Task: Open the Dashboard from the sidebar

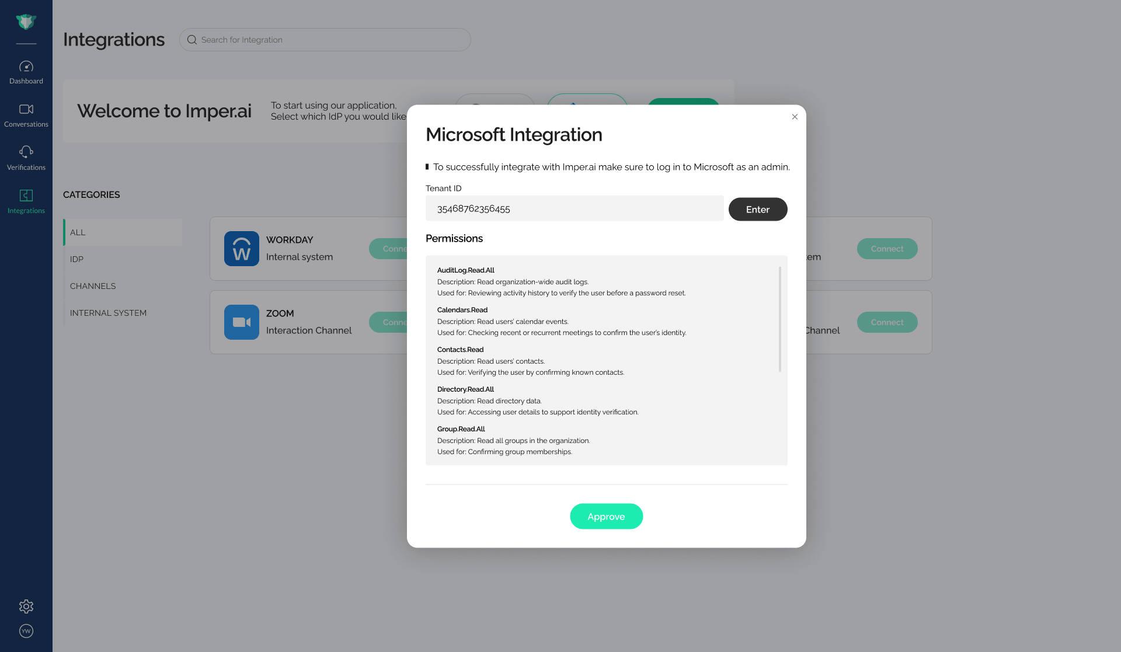Action: (26, 70)
